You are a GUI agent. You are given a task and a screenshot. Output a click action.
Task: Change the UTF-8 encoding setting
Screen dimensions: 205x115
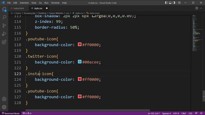[x=176, y=113]
